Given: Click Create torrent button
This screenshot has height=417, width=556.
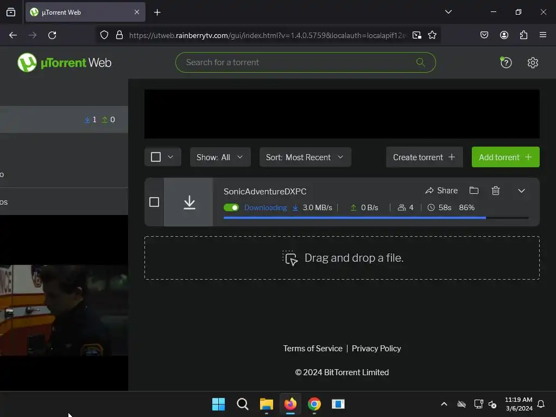Looking at the screenshot, I should (x=424, y=157).
